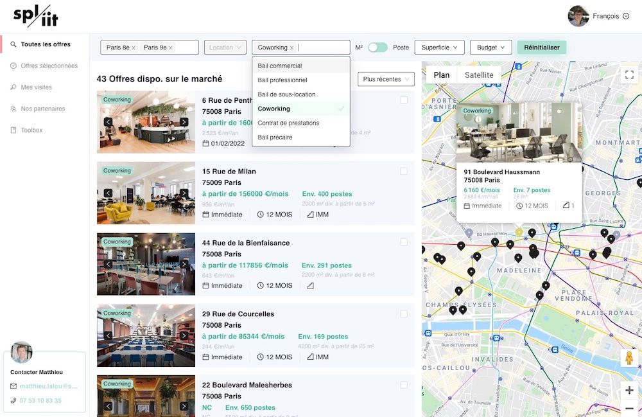
Task: Zoom out of the map using the minus icon
Action: 629,407
